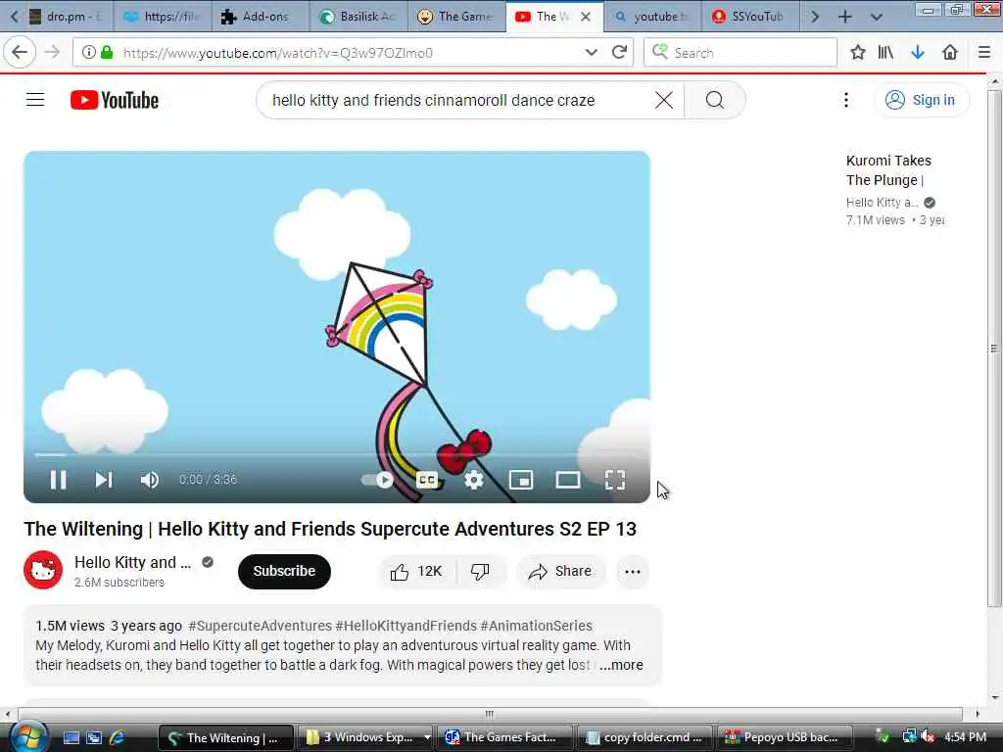
Task: Launch Internet Explorer quick launch icon
Action: [x=118, y=738]
